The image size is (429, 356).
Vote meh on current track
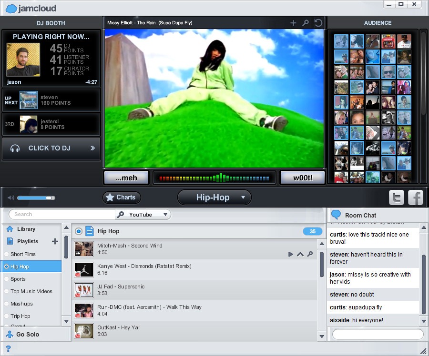click(x=126, y=178)
